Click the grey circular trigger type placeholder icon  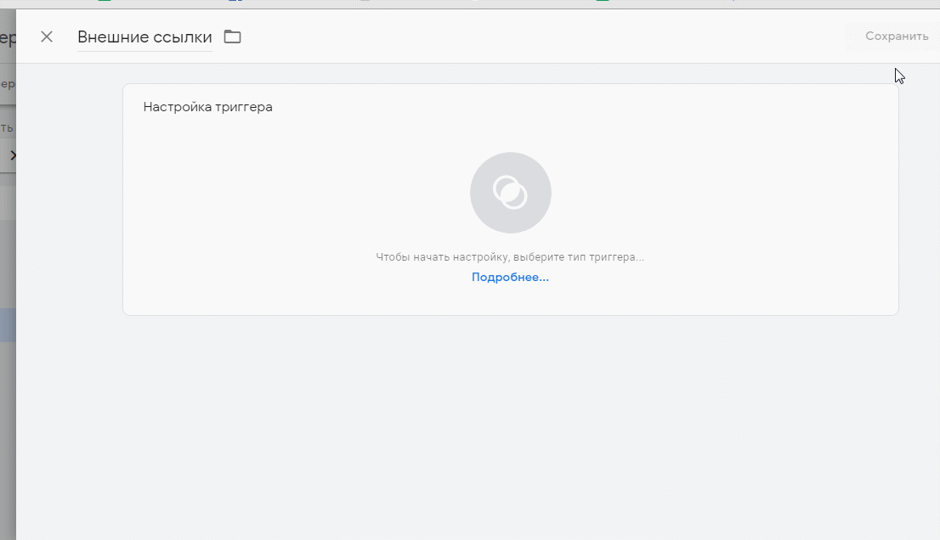(x=510, y=193)
